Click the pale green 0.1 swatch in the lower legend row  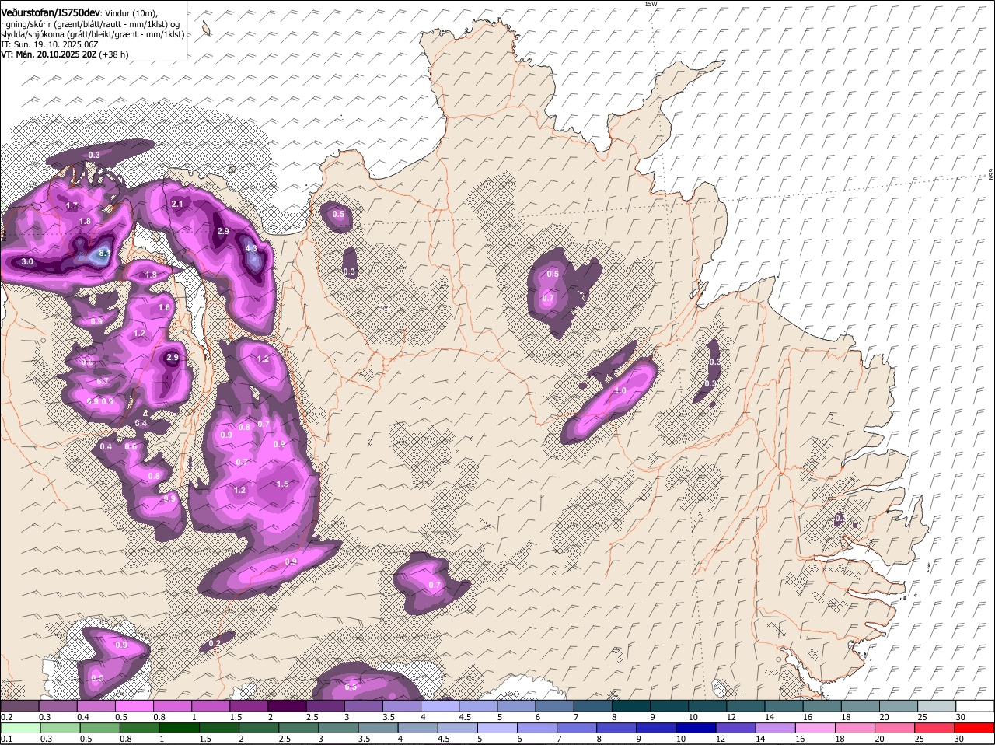click(x=20, y=729)
